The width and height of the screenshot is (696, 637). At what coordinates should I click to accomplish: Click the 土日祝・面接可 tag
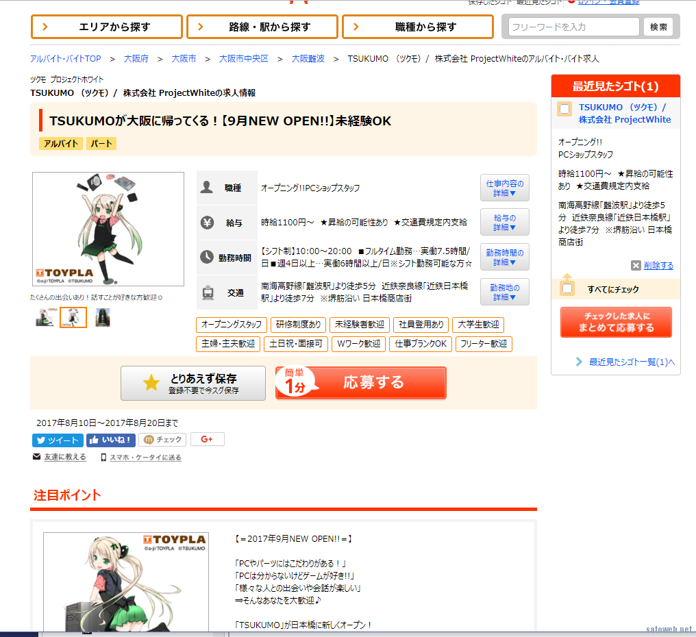(296, 344)
